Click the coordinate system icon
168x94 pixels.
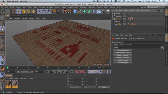54,11
